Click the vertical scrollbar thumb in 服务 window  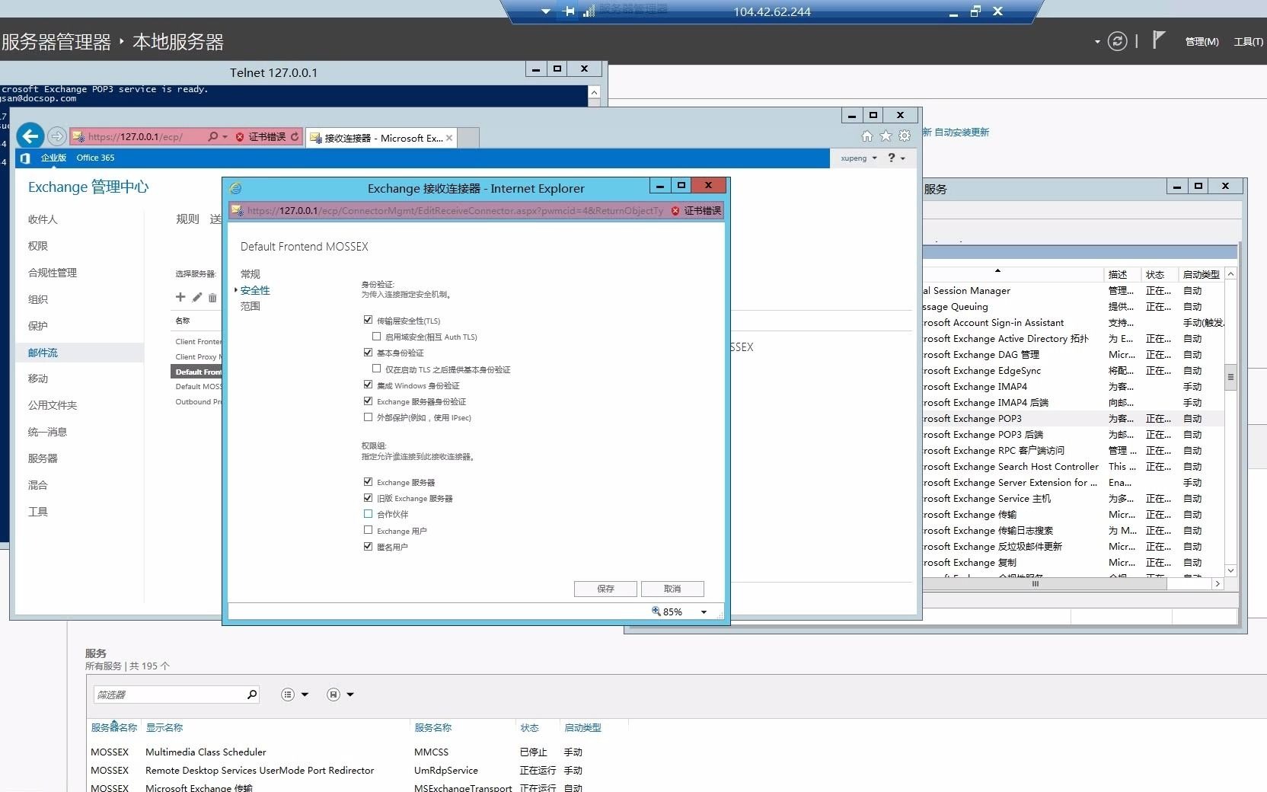pos(1230,378)
